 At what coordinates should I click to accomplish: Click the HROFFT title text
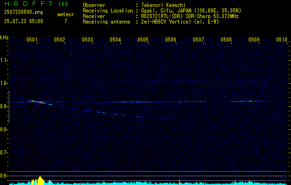tap(28, 4)
